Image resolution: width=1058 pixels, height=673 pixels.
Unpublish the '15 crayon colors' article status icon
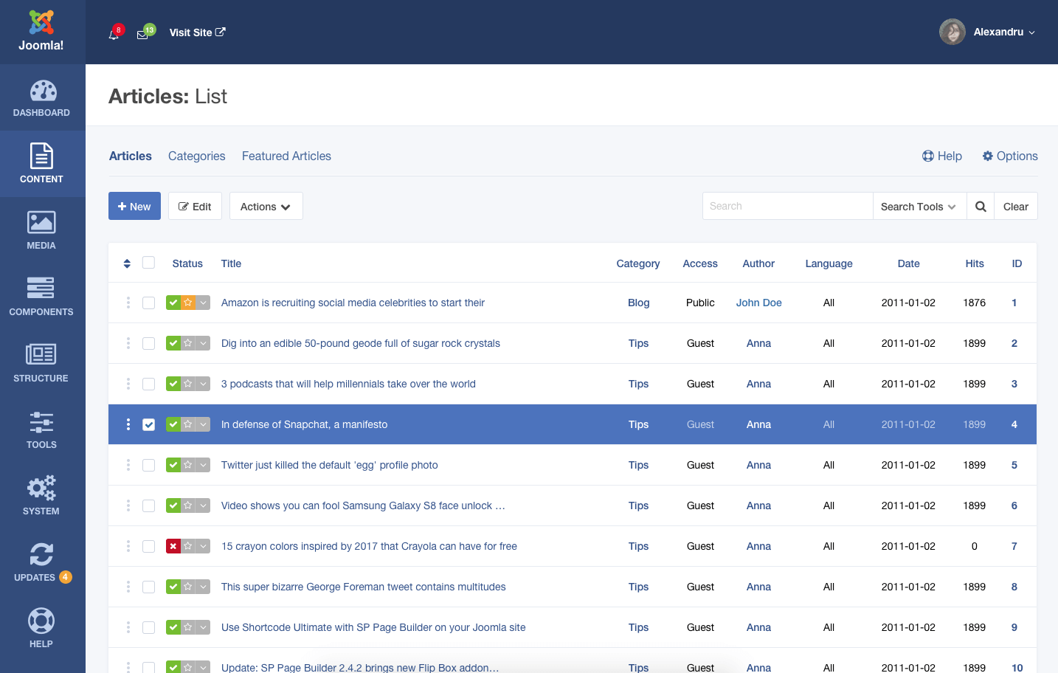point(173,546)
